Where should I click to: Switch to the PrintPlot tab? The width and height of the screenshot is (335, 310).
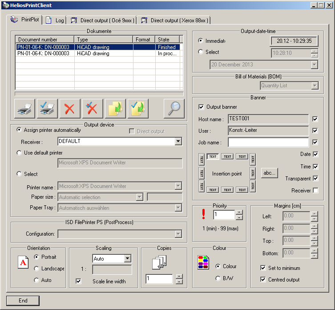pyautogui.click(x=24, y=20)
